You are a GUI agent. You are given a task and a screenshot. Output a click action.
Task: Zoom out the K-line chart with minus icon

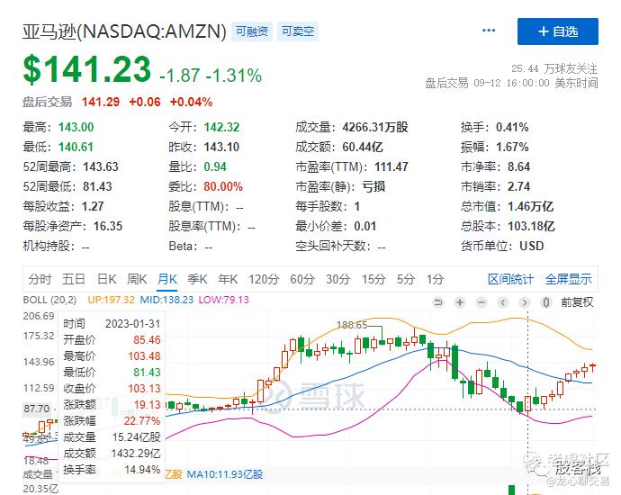pyautogui.click(x=481, y=303)
